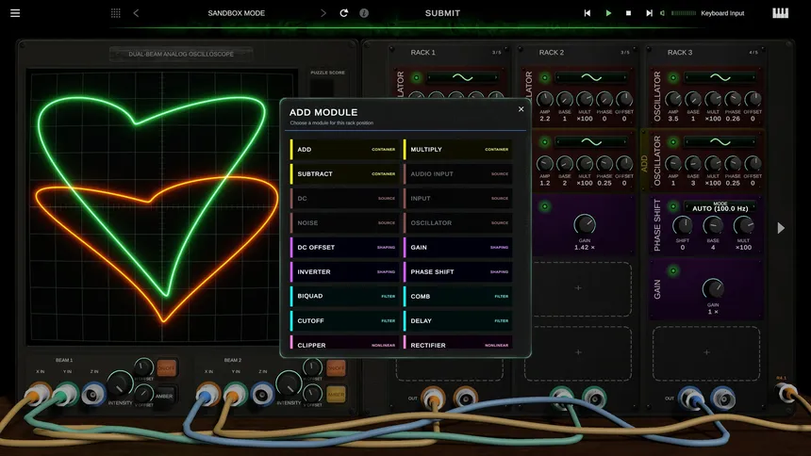Toggle power LED on Rack 2 top oscillator
The width and height of the screenshot is (811, 456).
click(x=545, y=77)
